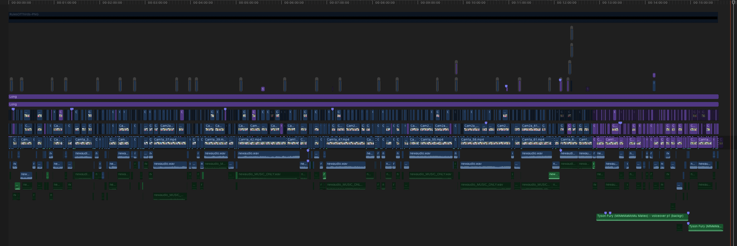
Task: Select the Cam1a_37.mp4 video clip
Action: pos(170,143)
